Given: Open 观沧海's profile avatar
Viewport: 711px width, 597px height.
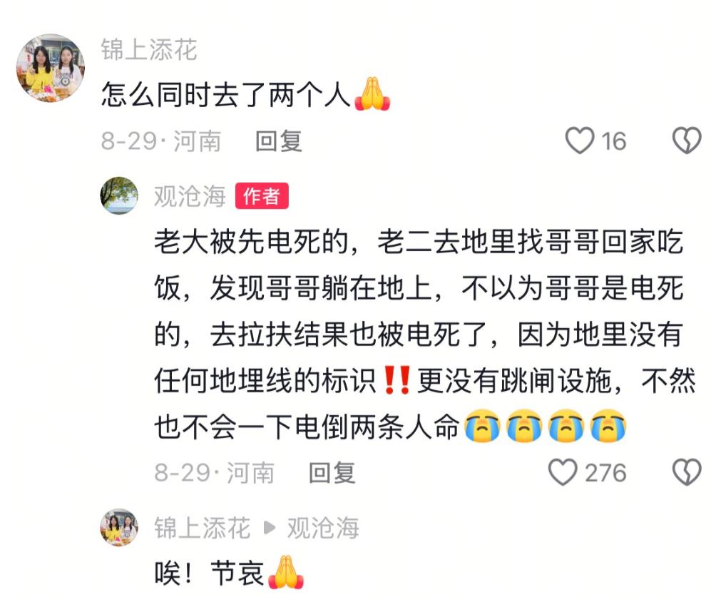Looking at the screenshot, I should (x=119, y=195).
